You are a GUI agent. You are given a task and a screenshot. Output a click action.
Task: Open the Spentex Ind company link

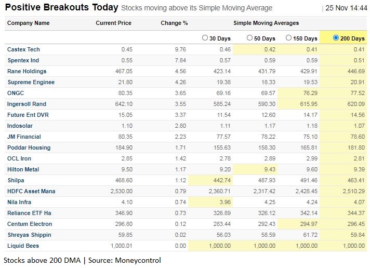point(23,60)
